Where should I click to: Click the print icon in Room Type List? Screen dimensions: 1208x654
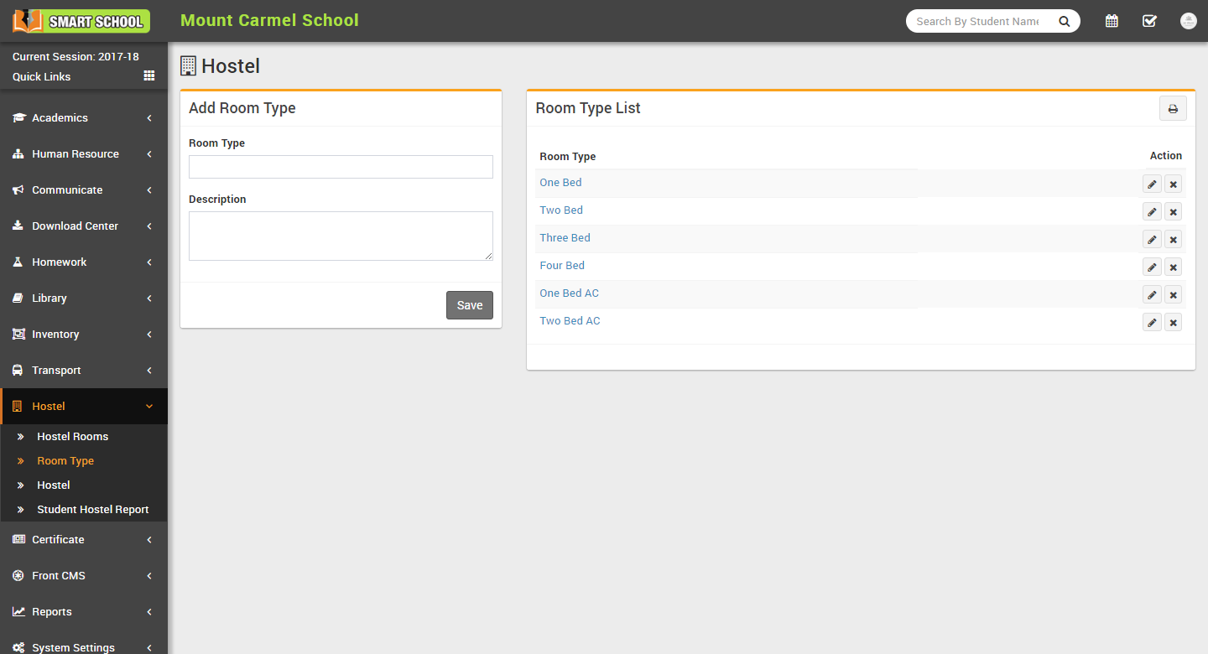click(1173, 109)
